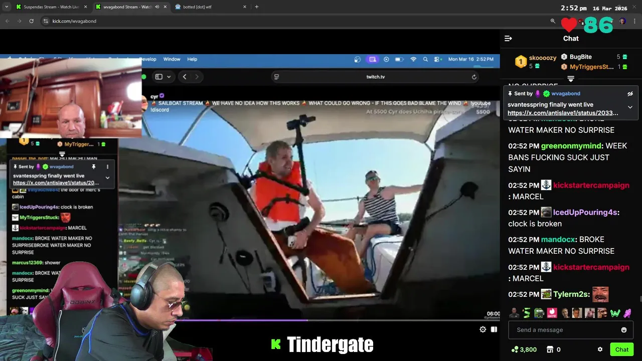
Task: Click the forward arrow in streamed Safari
Action: [197, 77]
